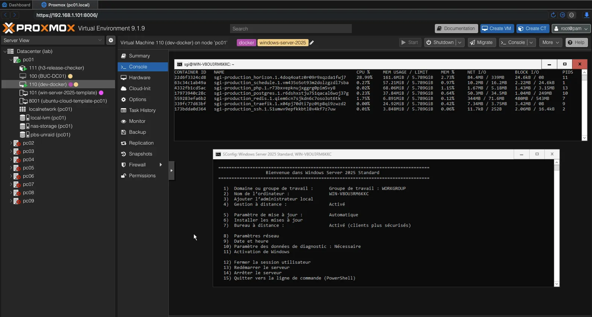Expand the pc04 node
The image size is (592, 317).
(x=11, y=160)
